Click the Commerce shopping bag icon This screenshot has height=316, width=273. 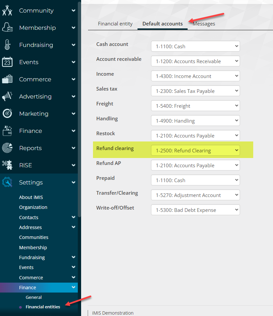(7, 79)
